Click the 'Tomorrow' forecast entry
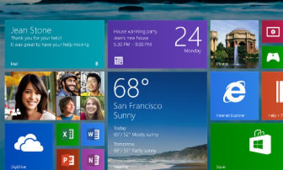The width and height of the screenshot is (283, 170). [x=124, y=144]
